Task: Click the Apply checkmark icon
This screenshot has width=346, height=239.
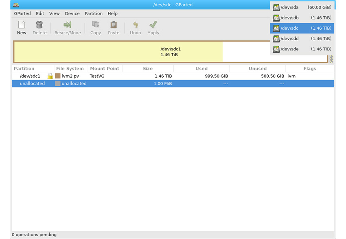Action: [x=153, y=25]
